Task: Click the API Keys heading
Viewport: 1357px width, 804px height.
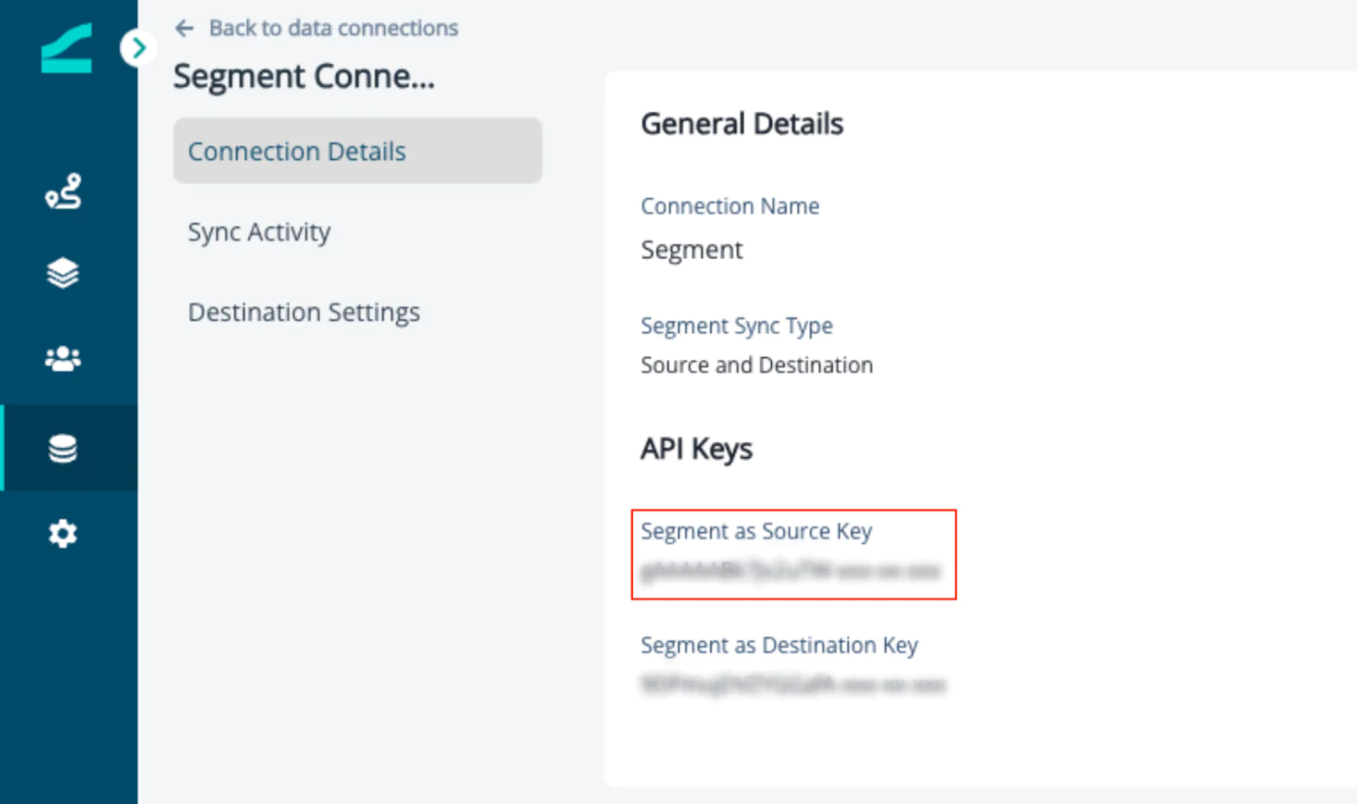Action: pyautogui.click(x=697, y=449)
